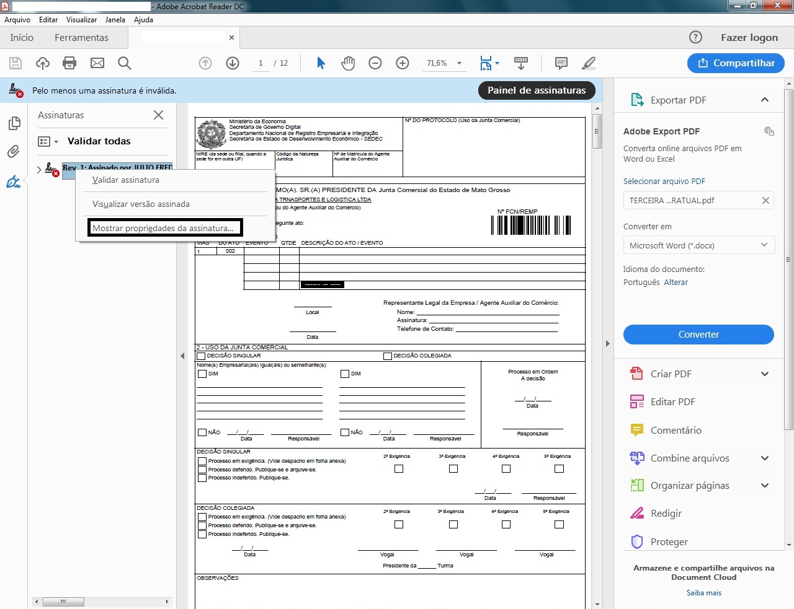Viewport: 794px width, 609px height.
Task: Click Redigir tool icon
Action: [x=637, y=514]
